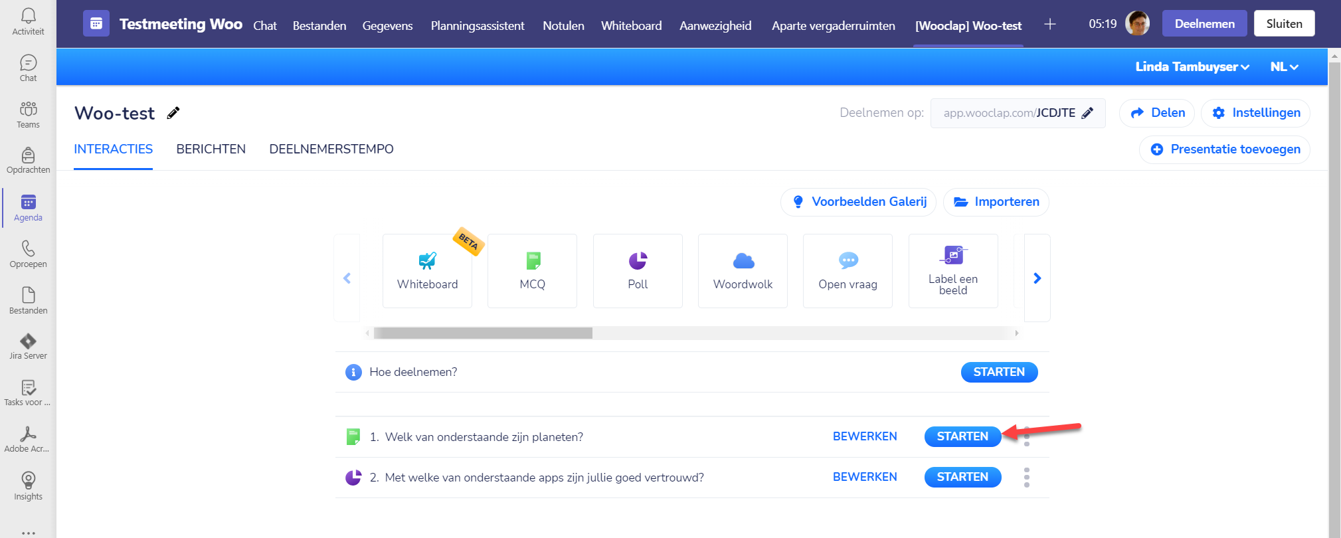Add an Open vraag question
The height and width of the screenshot is (538, 1341).
848,271
